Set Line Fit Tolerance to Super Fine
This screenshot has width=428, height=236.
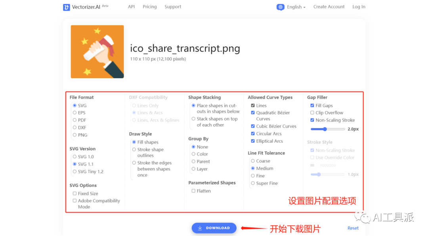(253, 183)
